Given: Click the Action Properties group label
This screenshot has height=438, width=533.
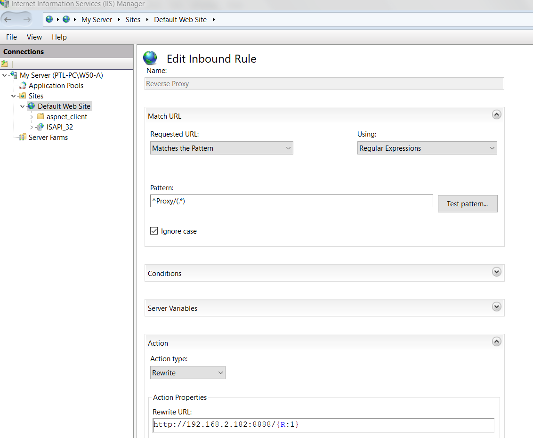Looking at the screenshot, I should point(180,397).
